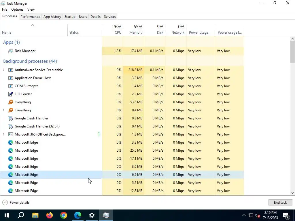Viewport: 295px width, 221px height.
Task: Select the COM Surrogate row name
Action: (x=27, y=86)
